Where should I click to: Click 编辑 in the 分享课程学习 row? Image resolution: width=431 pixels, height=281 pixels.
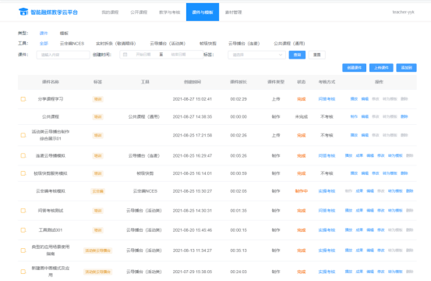(x=365, y=99)
